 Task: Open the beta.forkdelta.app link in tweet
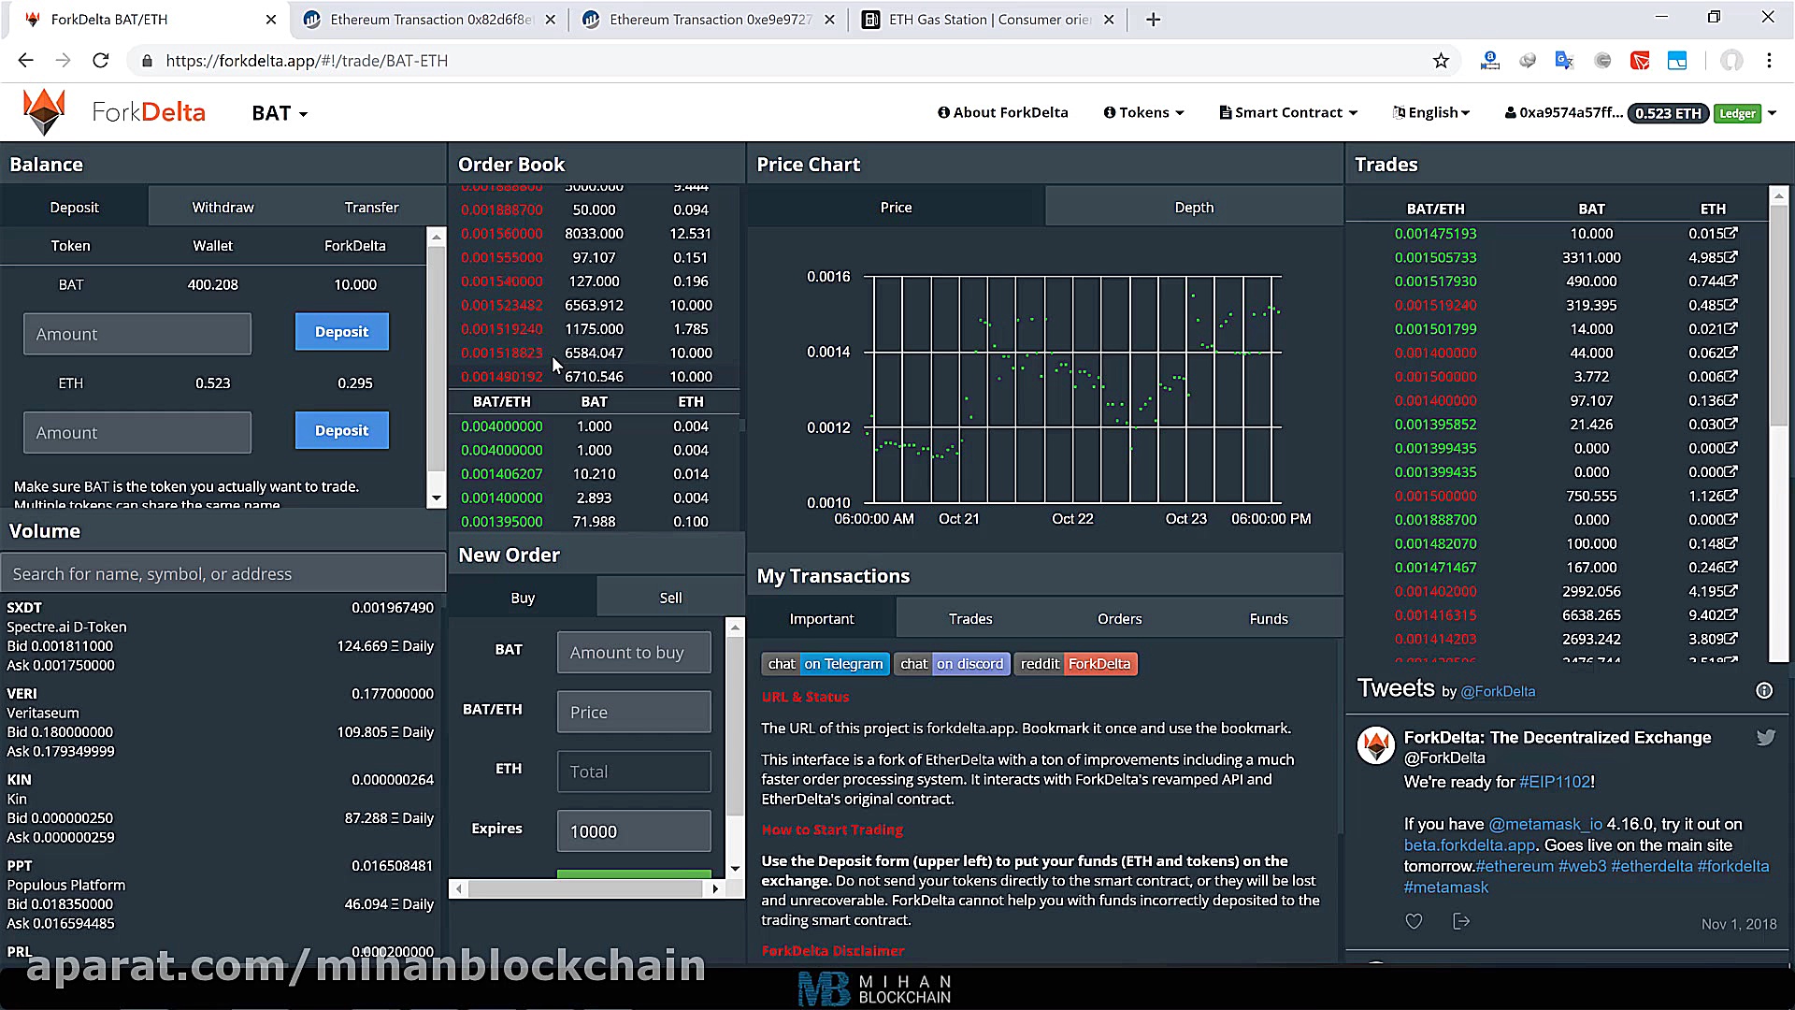[x=1470, y=844]
